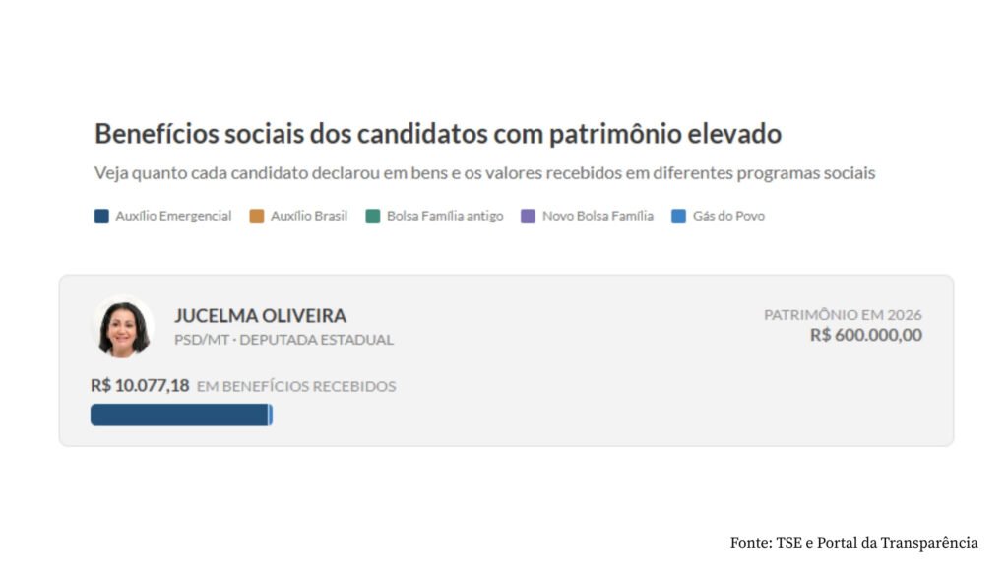Click the Auxílio Emergencial dark blue legend swatch

(x=101, y=216)
